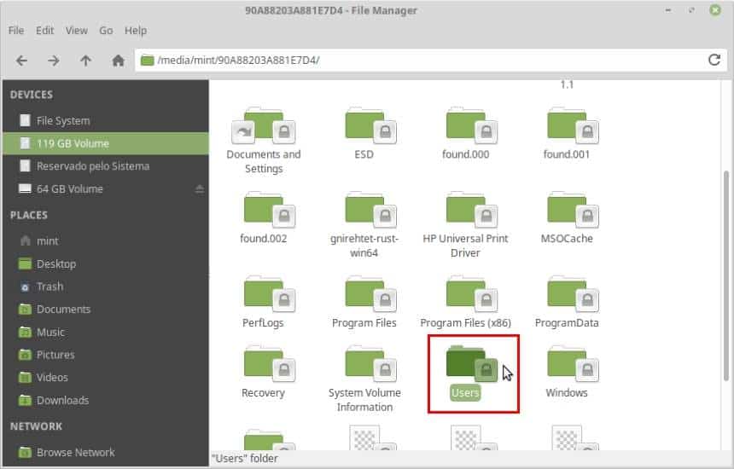Select the PerfLogs folder icon

270,294
